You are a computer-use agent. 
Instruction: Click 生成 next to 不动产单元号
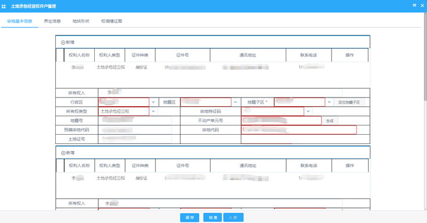click(x=330, y=121)
